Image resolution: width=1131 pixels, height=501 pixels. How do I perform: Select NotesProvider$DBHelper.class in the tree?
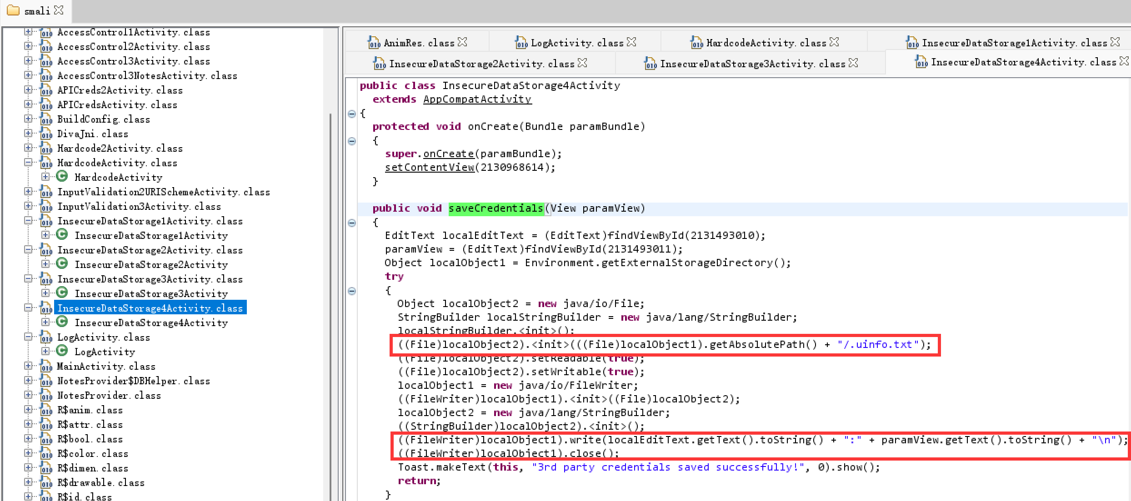pyautogui.click(x=134, y=381)
